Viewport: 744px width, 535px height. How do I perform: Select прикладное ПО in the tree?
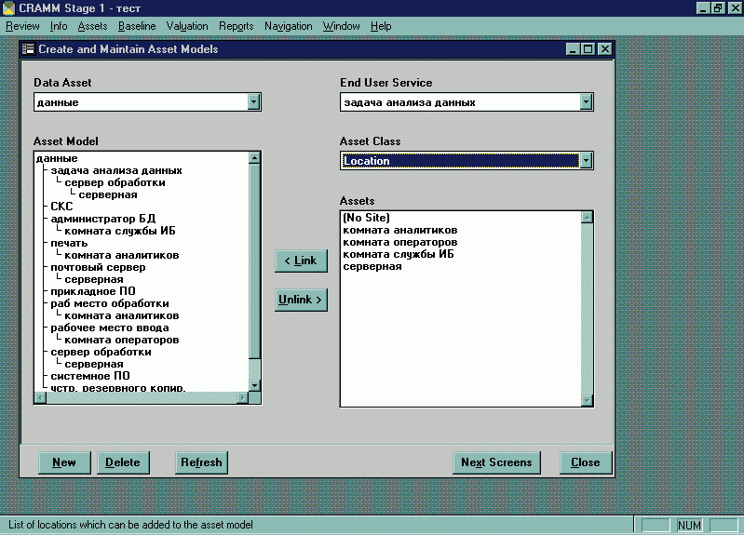tap(93, 291)
